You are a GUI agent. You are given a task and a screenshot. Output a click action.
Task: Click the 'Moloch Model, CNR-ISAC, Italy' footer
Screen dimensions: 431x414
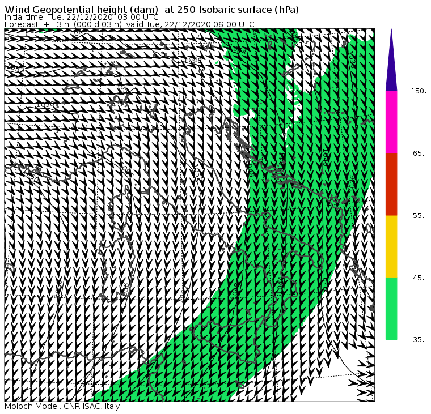tap(62, 406)
